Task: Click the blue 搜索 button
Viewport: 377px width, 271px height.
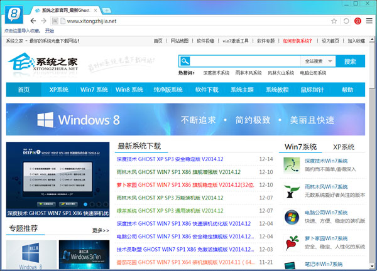Action: (350, 61)
